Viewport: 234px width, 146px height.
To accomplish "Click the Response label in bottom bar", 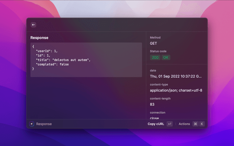I will [44, 124].
